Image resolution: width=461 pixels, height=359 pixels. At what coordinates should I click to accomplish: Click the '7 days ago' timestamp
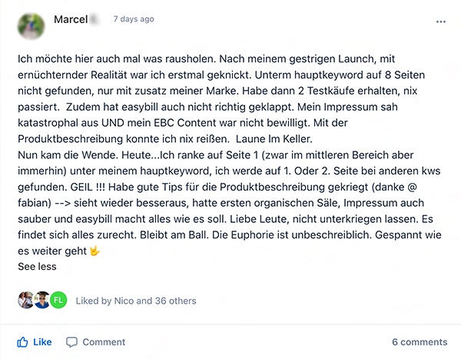[134, 19]
